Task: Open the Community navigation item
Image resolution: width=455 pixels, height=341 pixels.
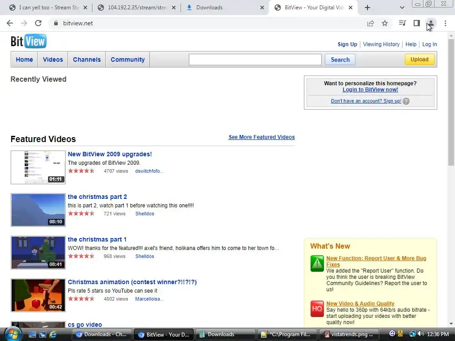Action: [128, 59]
